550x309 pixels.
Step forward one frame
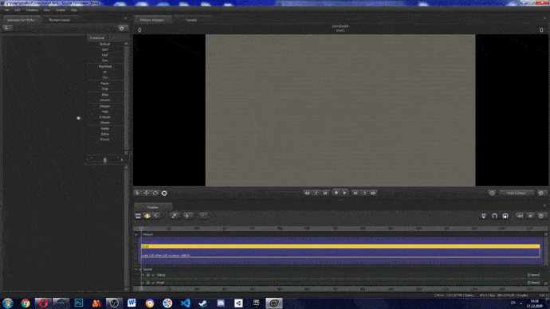tap(356, 193)
